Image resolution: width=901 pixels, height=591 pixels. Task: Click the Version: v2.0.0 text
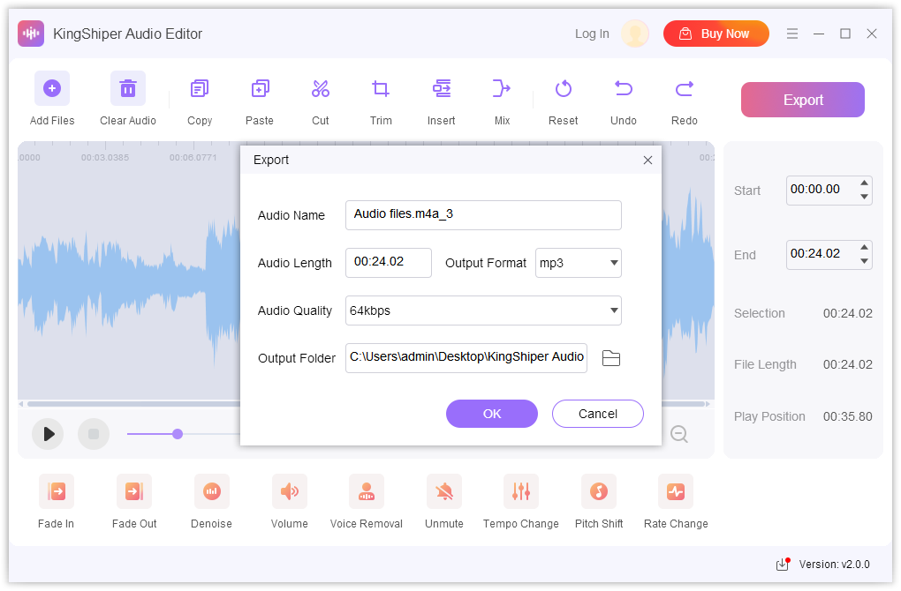pos(835,565)
